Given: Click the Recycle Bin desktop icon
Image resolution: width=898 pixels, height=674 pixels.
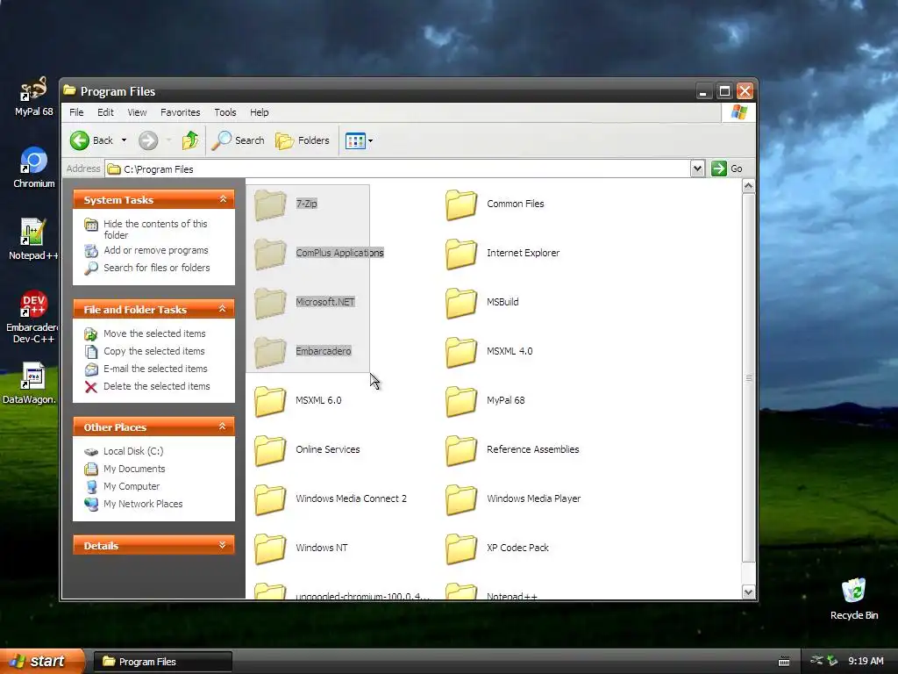Looking at the screenshot, I should click(854, 599).
